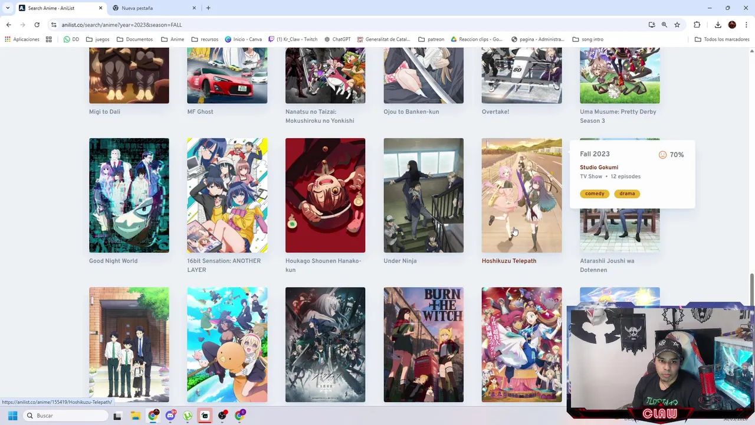Viewport: 755px width, 425px height.
Task: Switch to the Nueva pestaña tab
Action: (155, 8)
